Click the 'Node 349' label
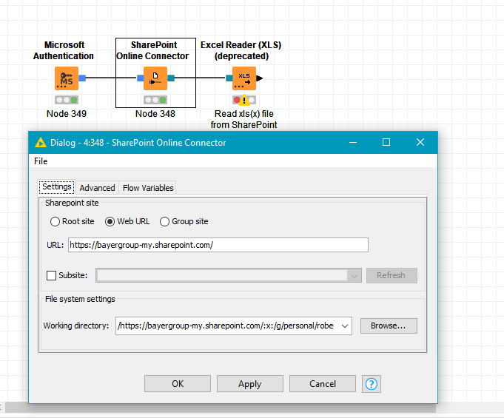This screenshot has width=504, height=418. tap(67, 114)
